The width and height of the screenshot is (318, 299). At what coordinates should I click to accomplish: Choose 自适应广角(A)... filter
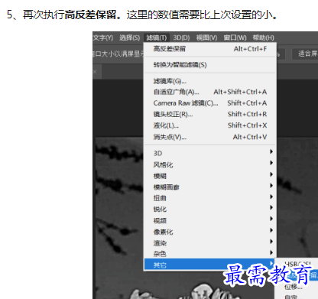click(x=210, y=92)
